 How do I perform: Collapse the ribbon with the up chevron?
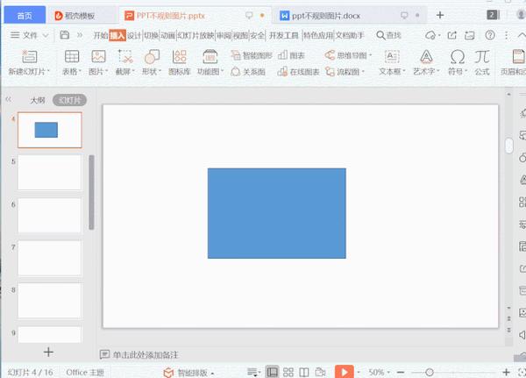[x=522, y=35]
